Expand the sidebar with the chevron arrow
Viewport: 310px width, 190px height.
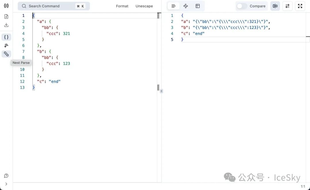6,184
